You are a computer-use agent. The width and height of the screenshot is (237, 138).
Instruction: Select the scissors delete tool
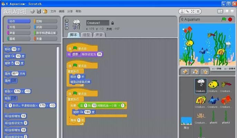click(x=187, y=11)
